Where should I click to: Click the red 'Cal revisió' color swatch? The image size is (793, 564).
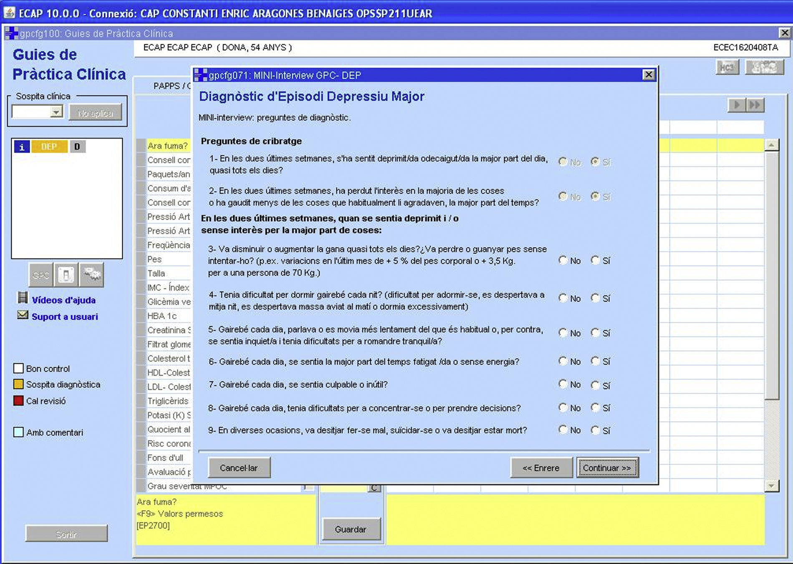[18, 401]
